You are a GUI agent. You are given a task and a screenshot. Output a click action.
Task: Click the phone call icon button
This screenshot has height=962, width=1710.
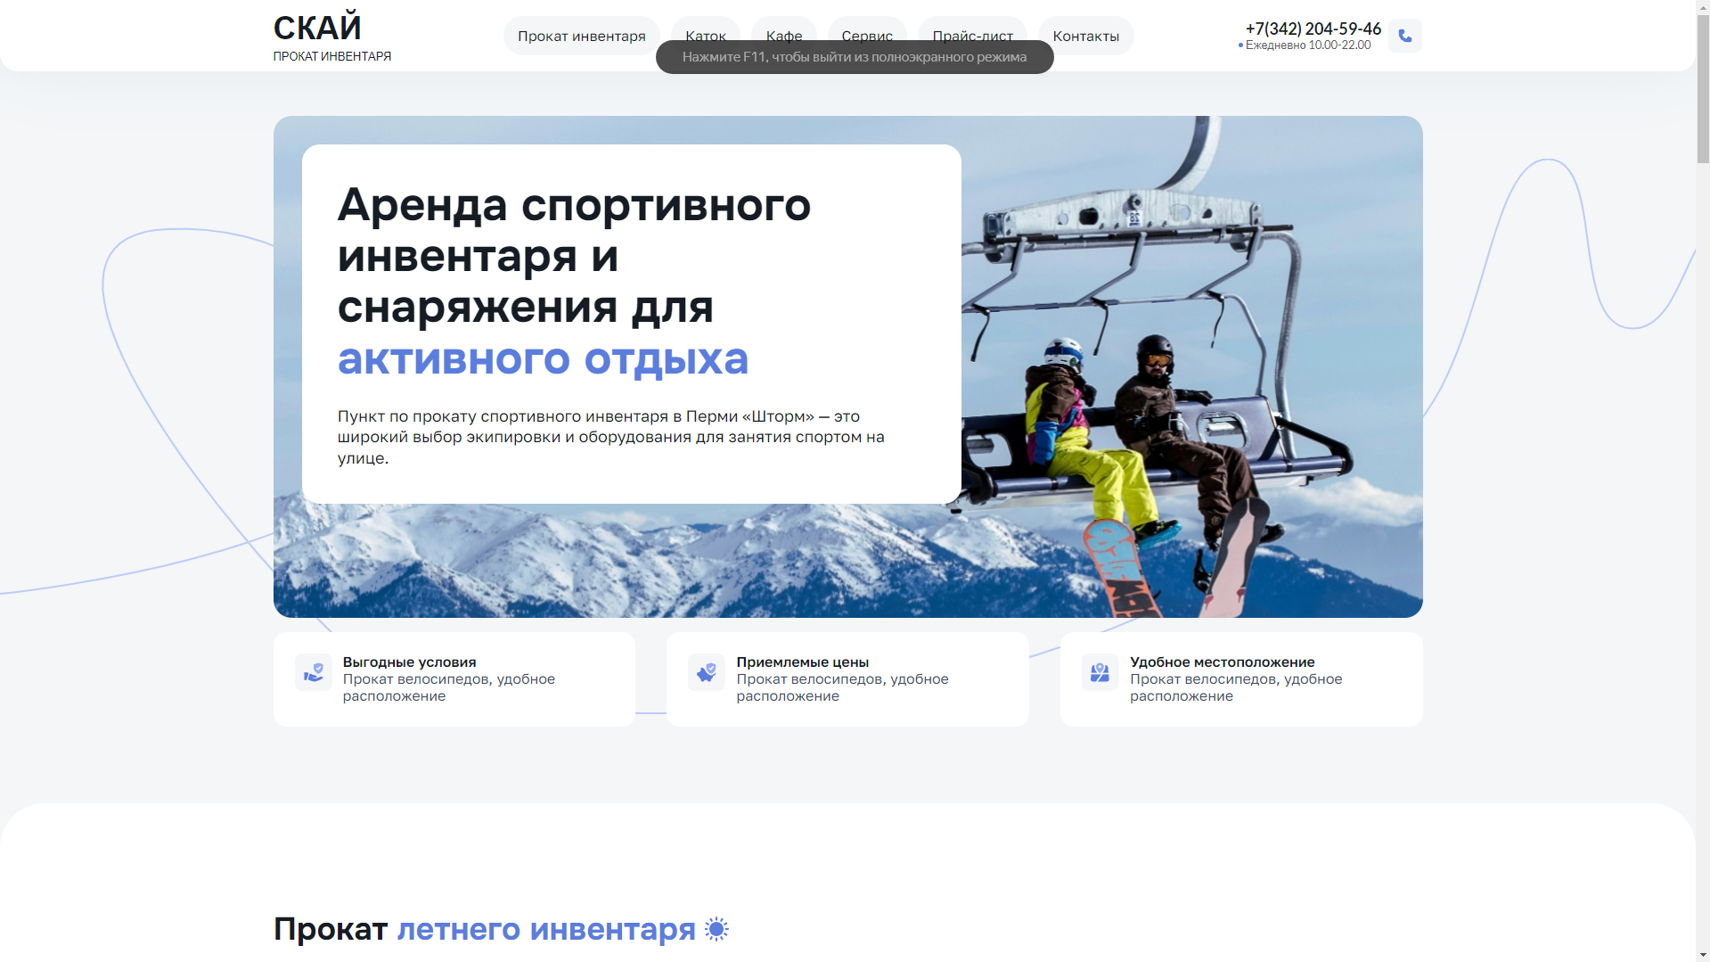tap(1404, 36)
